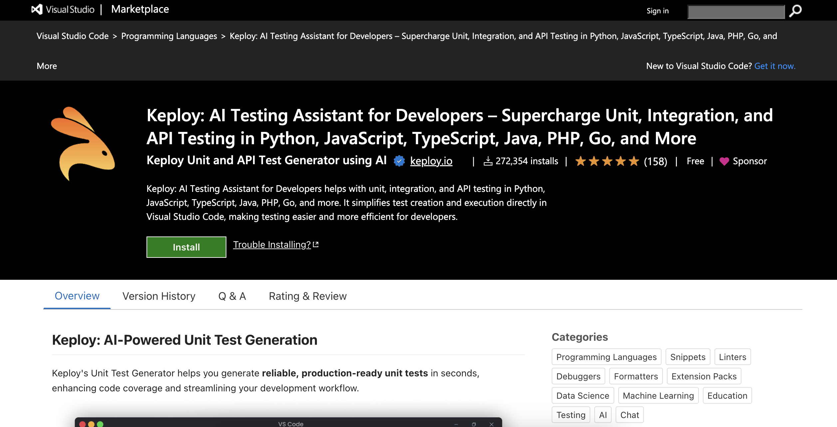This screenshot has height=427, width=837.
Task: Click the Categories heading
Action: tap(580, 337)
